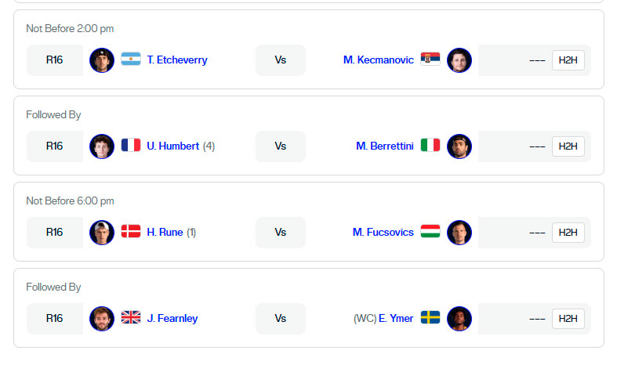617x365 pixels.
Task: Show H2H for Rune vs Fucsovics
Action: 568,233
